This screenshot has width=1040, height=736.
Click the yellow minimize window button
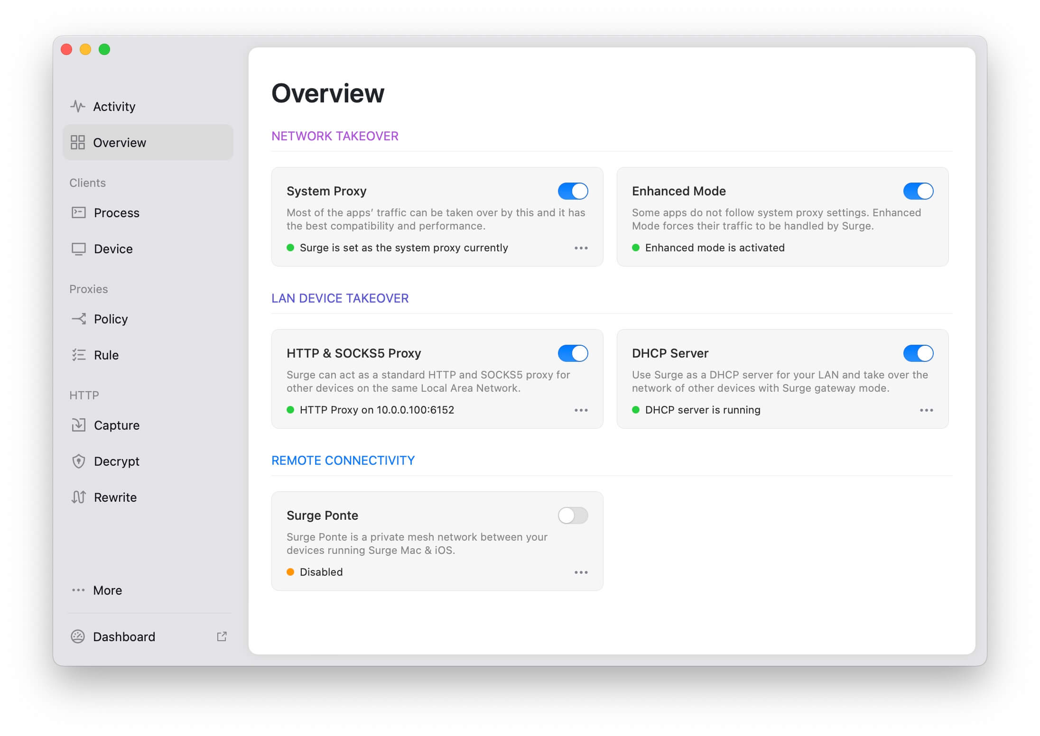tap(85, 49)
